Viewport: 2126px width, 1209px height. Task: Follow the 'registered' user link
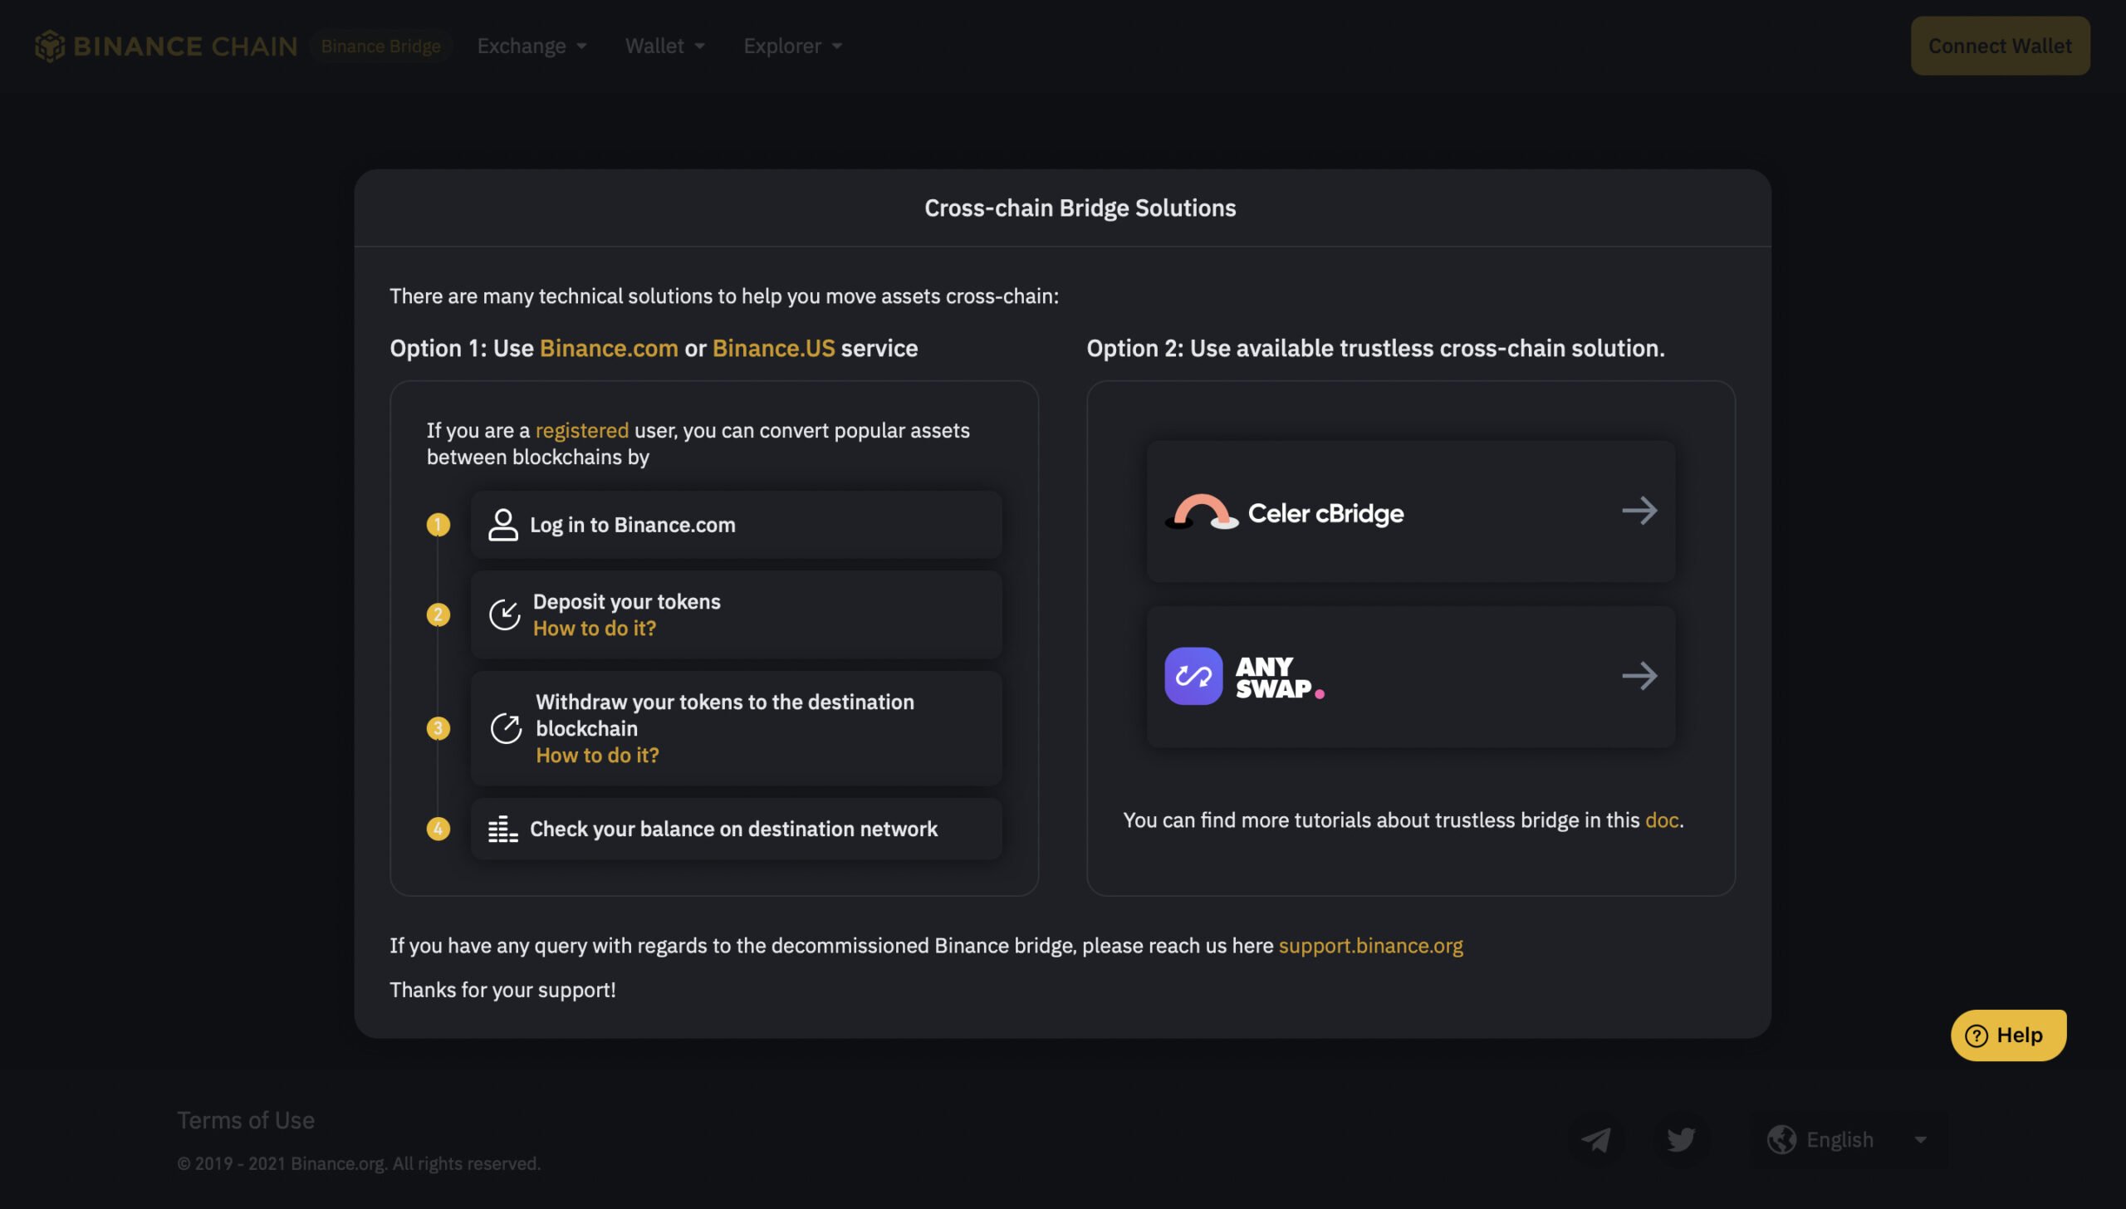[581, 430]
